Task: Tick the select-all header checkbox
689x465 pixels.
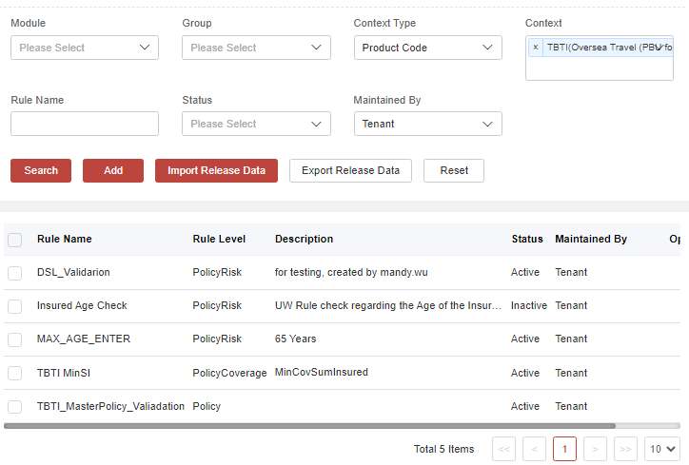Action: tap(15, 240)
